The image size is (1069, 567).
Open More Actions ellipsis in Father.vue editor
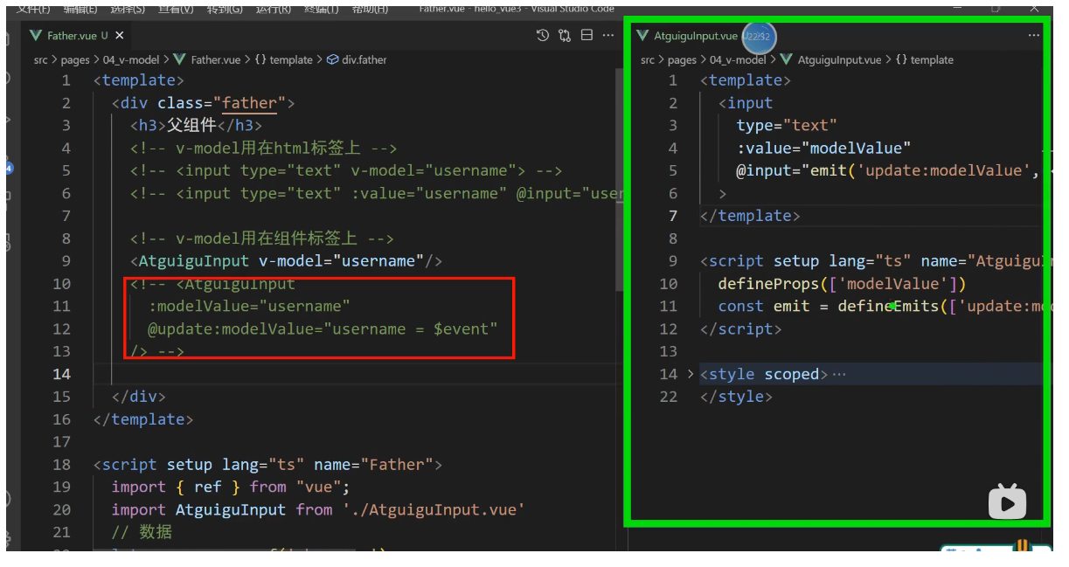(607, 36)
